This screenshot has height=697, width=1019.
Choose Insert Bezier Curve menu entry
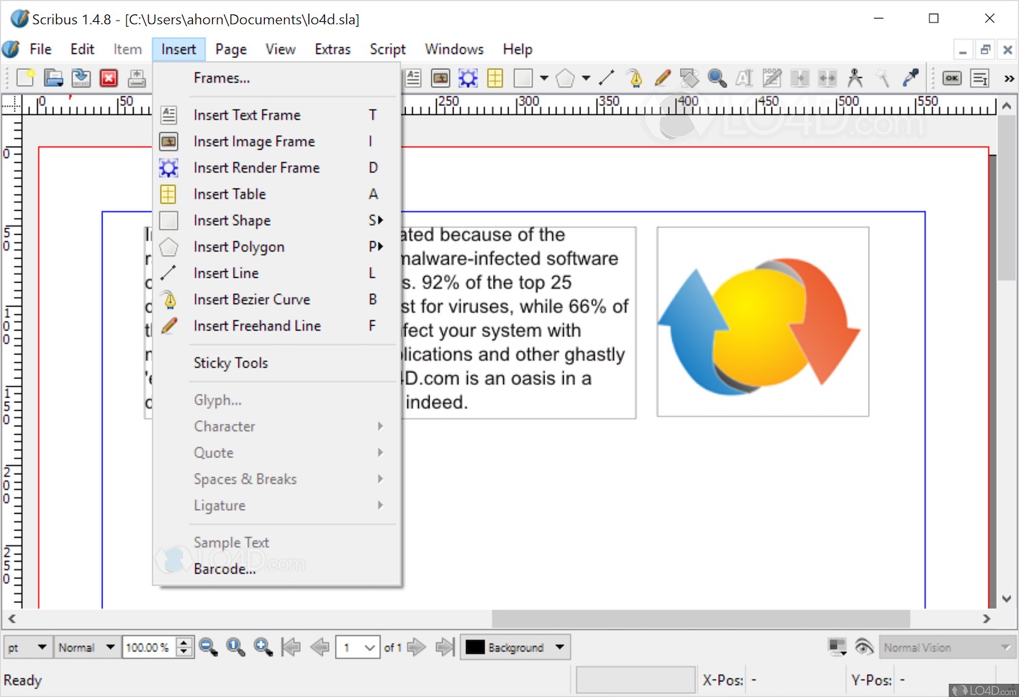276,299
